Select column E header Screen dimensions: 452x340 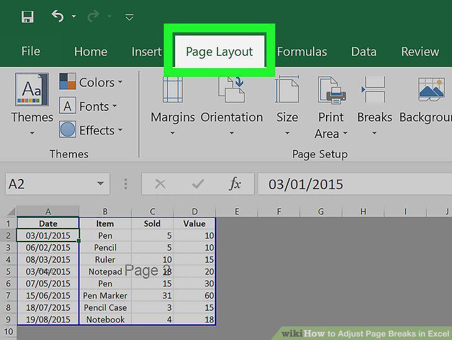(237, 212)
